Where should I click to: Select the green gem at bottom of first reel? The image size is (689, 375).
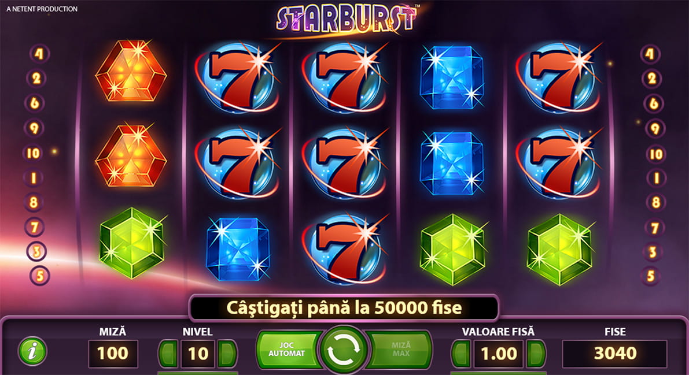[131, 244]
